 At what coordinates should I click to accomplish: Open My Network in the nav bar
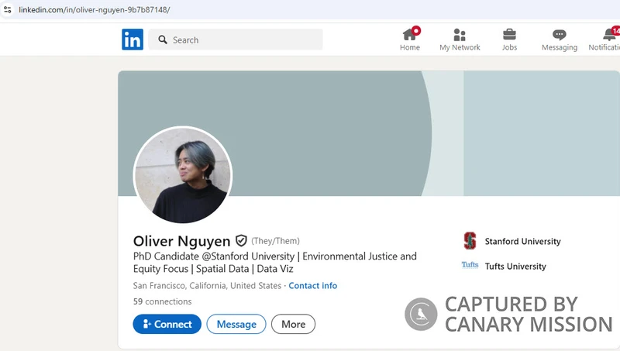tap(460, 40)
